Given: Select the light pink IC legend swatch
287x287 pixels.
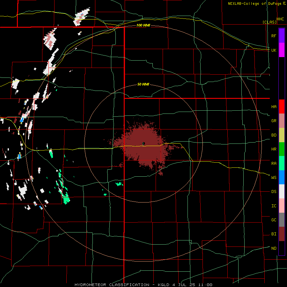Looking at the screenshot, I should 282,206.
